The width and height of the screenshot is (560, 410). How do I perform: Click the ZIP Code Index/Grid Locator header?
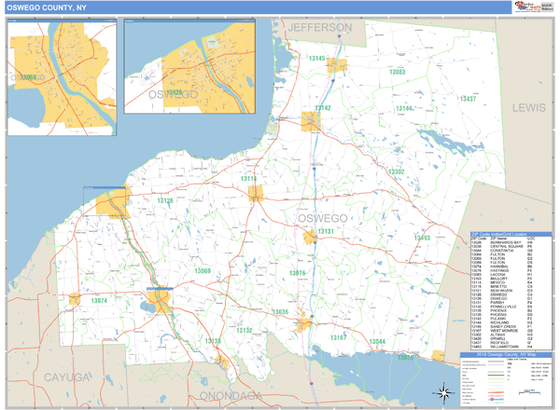[511, 234]
